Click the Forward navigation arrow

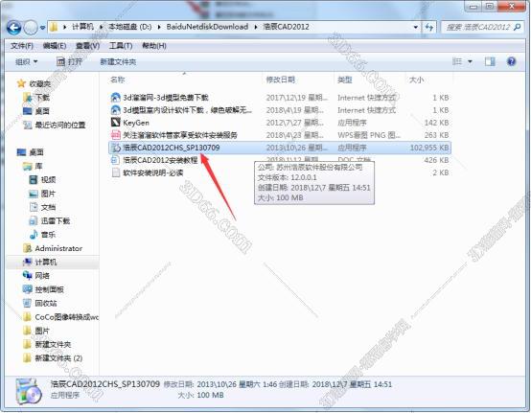[31, 28]
